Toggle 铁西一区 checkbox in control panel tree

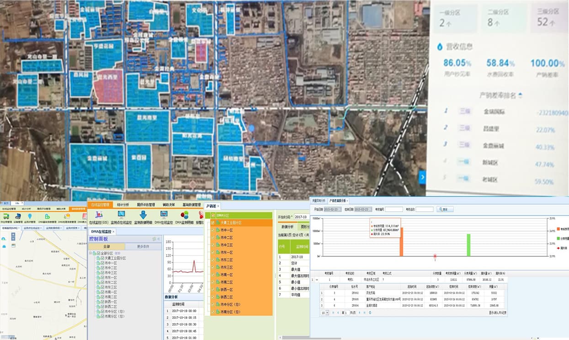tap(102, 302)
